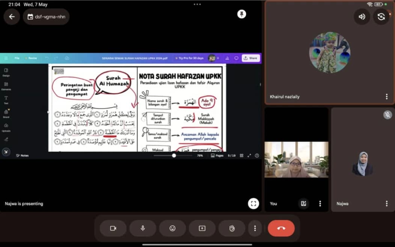This screenshot has width=395, height=247.
Task: Adjust Canva zoom slider handle
Action: click(174, 156)
